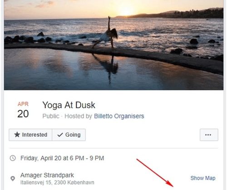Click the Public privacy label
Image resolution: width=227 pixels, height=190 pixels.
tap(51, 116)
